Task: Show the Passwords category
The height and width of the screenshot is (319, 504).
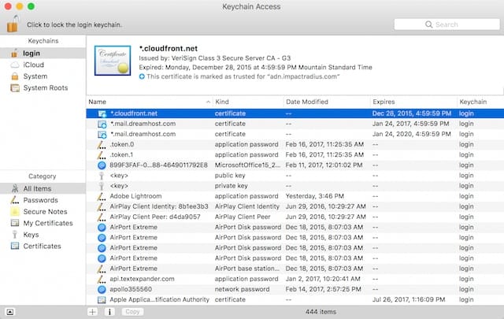Action: pos(39,201)
